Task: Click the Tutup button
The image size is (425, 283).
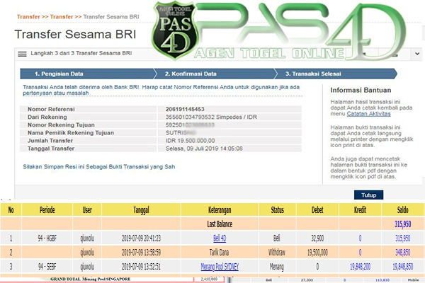Action: [368, 195]
